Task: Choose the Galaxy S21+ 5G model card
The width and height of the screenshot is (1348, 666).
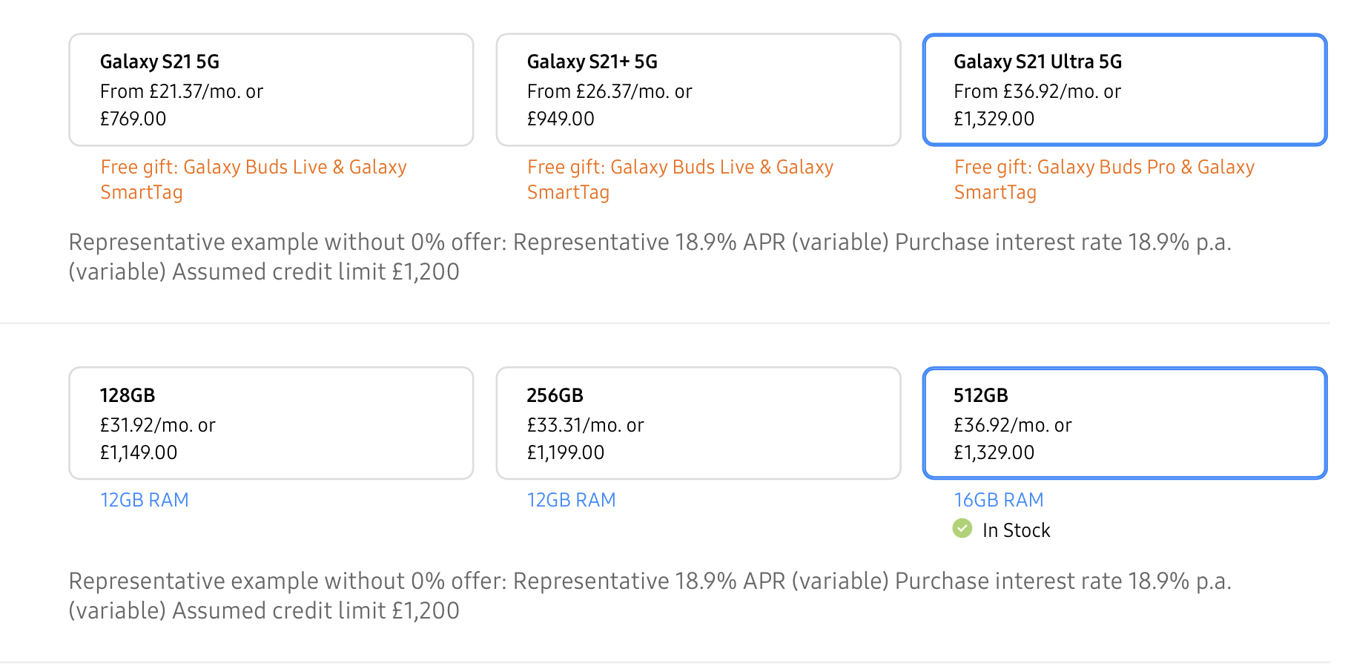Action: [x=698, y=90]
